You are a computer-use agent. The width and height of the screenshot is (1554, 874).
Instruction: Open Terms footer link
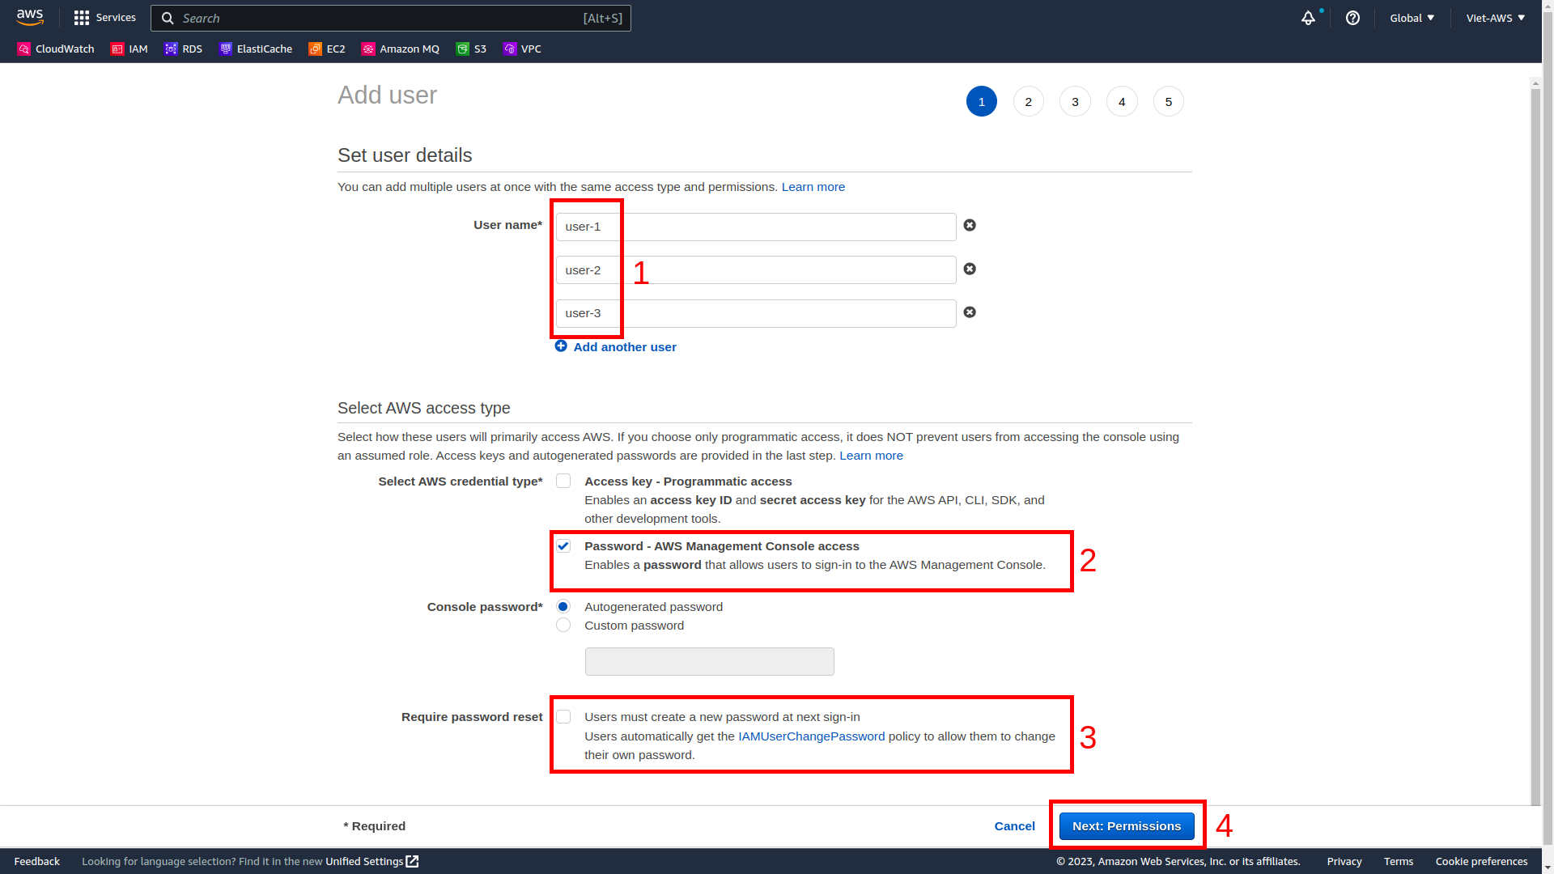[1399, 861]
